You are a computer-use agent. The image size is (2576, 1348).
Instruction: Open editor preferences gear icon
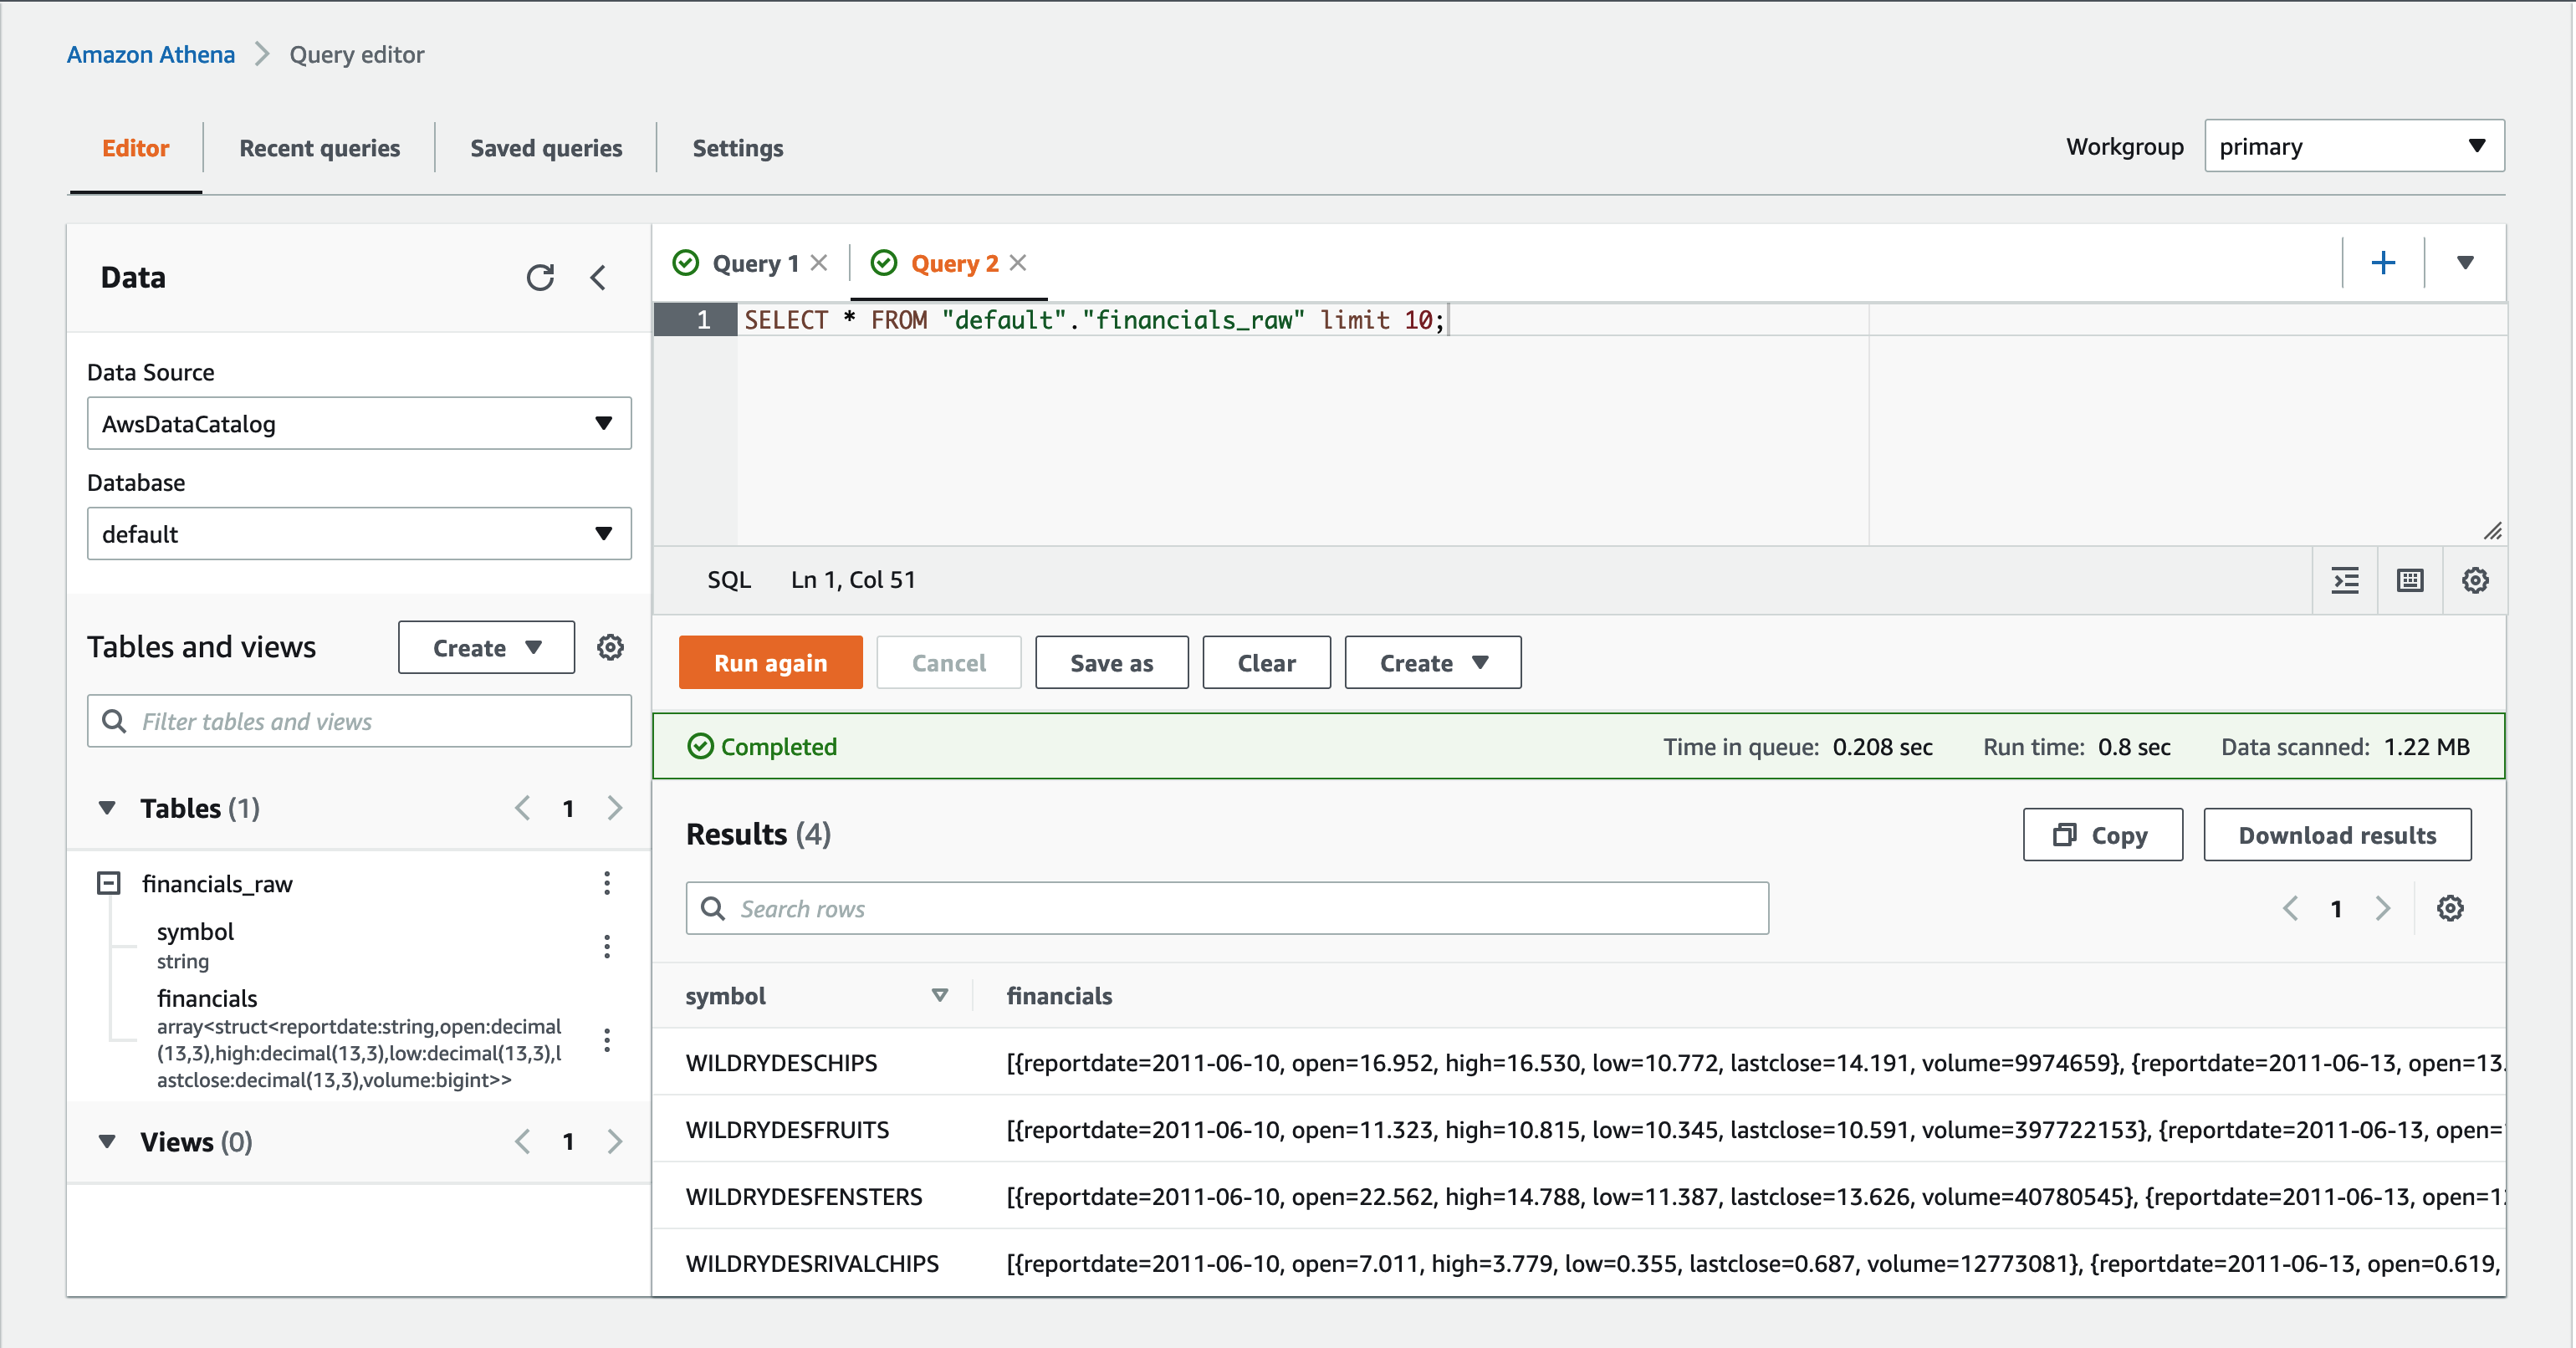click(2475, 580)
